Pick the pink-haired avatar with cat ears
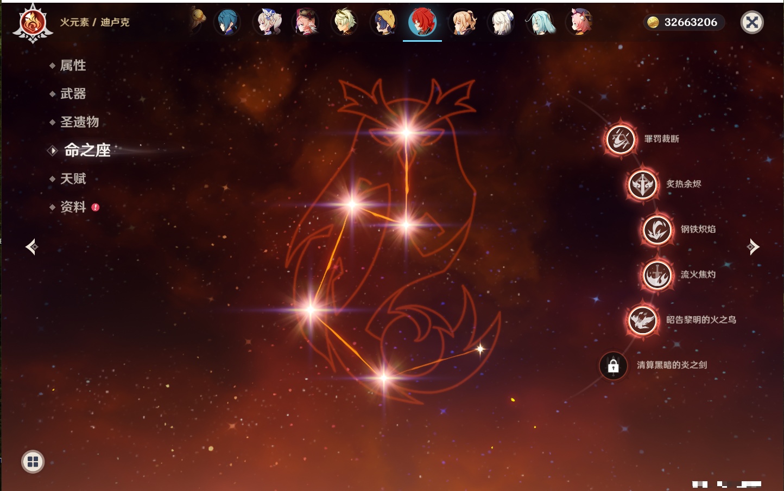 point(579,22)
